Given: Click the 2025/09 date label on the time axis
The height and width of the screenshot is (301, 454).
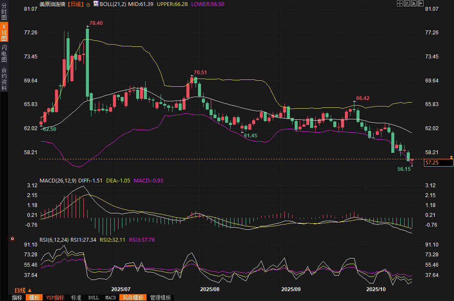Looking at the screenshot, I should click(291, 289).
